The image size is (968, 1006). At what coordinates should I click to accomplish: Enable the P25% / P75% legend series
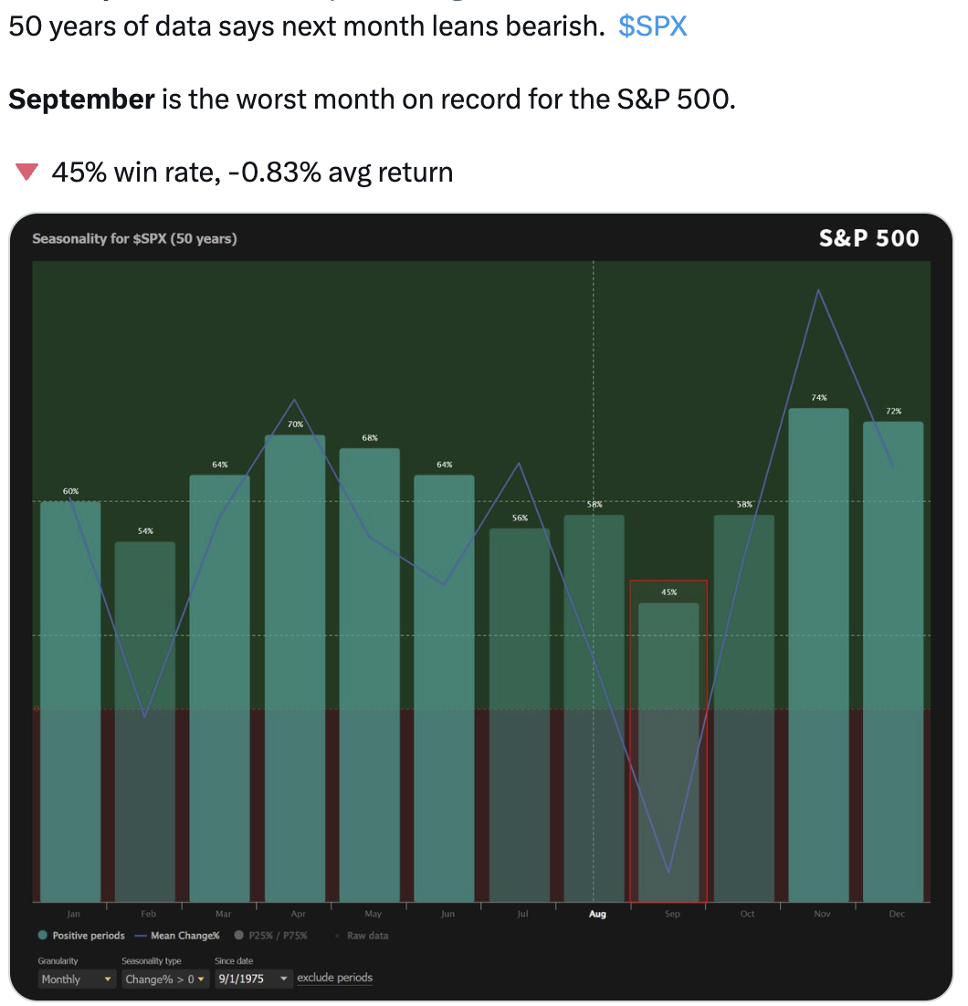(x=272, y=936)
